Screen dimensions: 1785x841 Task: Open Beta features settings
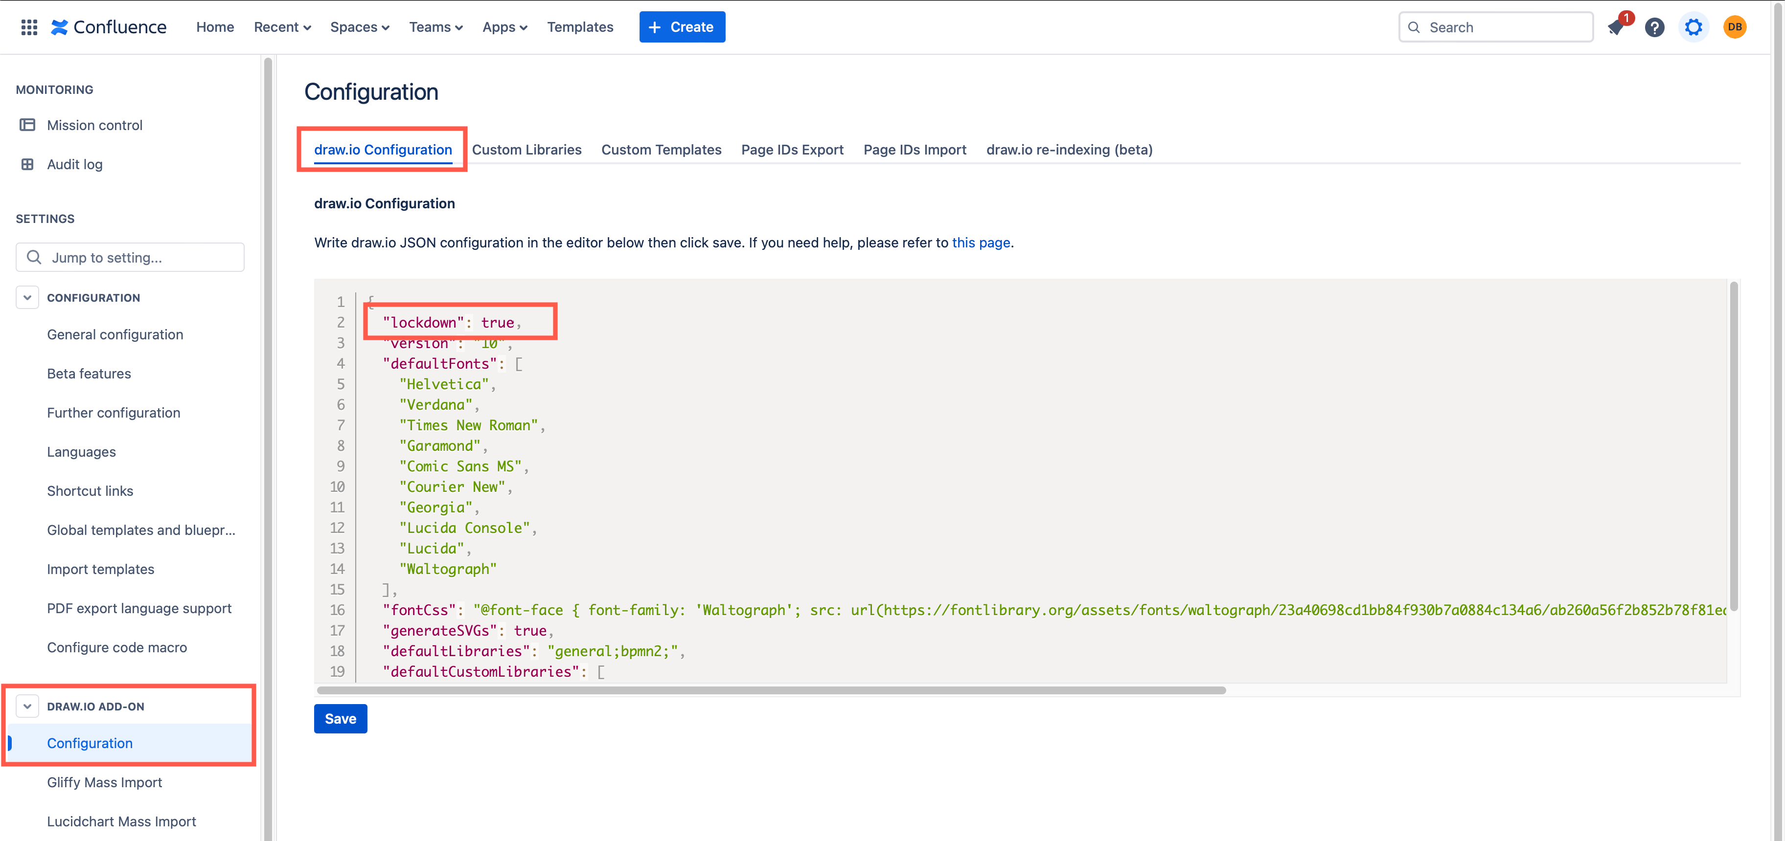(89, 374)
